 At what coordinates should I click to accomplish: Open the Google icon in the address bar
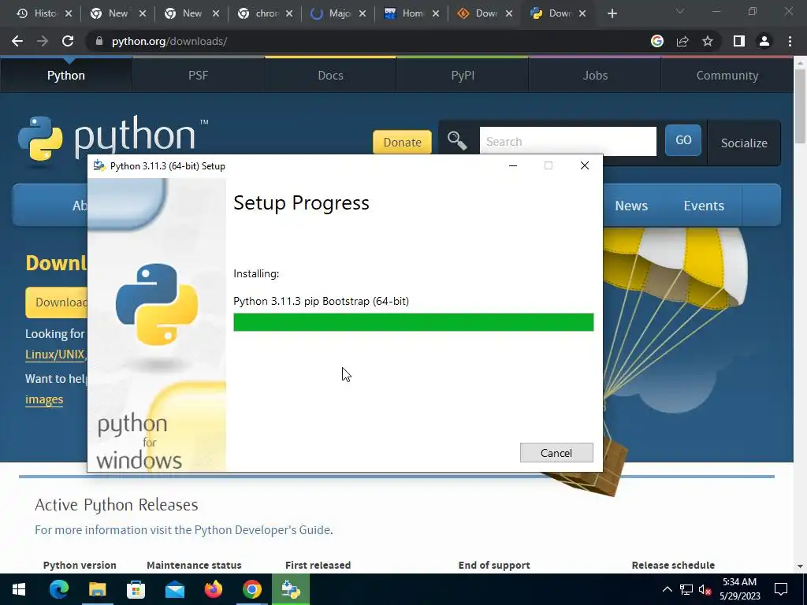656,41
